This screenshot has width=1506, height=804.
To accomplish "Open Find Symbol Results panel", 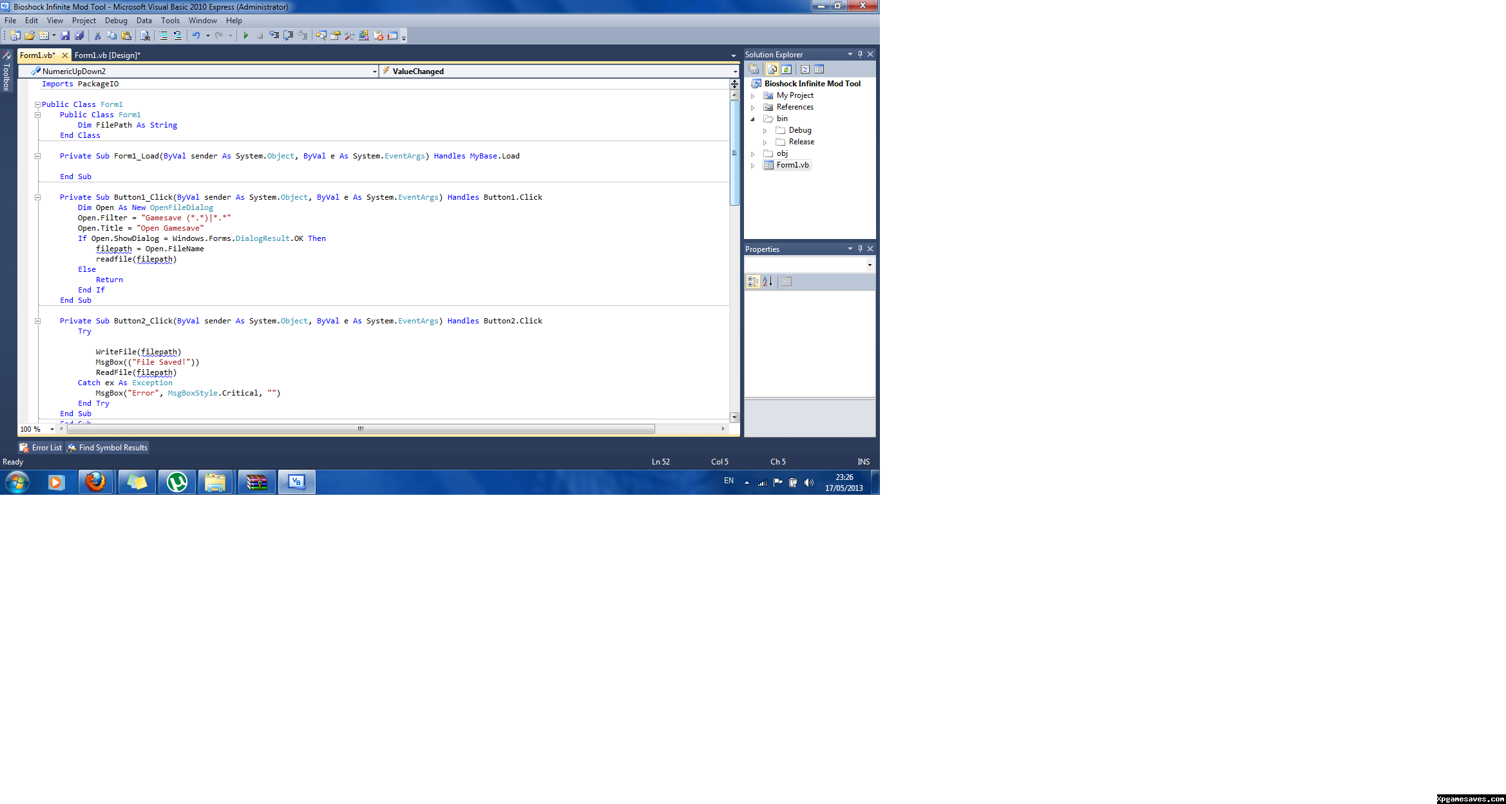I will [x=108, y=448].
